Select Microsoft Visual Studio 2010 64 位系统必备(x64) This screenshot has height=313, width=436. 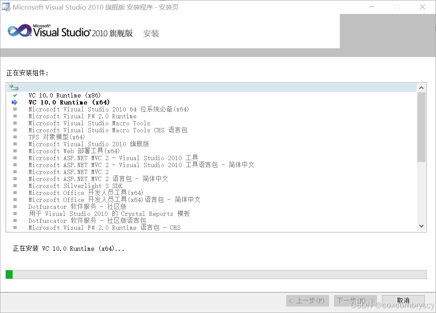pos(109,109)
